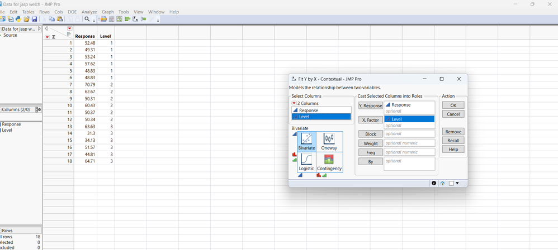Image resolution: width=558 pixels, height=250 pixels.
Task: Select Level in the X, Factor role box
Action: (409, 119)
